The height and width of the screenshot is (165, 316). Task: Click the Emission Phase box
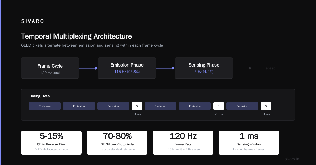tap(127, 68)
